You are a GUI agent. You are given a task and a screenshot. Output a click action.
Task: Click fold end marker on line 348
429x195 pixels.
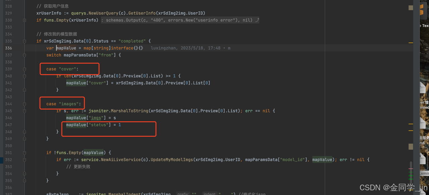click(24, 132)
